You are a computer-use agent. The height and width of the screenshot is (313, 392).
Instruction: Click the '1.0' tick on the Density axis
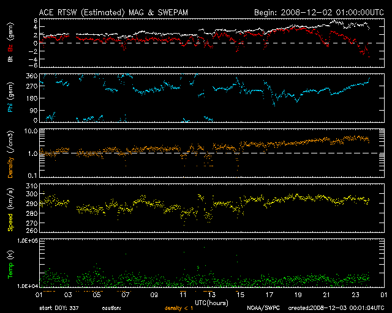pos(32,153)
